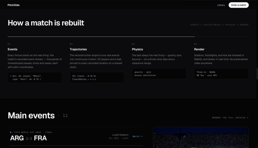This screenshot has height=148, width=258.
Task: Click the stadium preview thumbnail
Action: 201,137
